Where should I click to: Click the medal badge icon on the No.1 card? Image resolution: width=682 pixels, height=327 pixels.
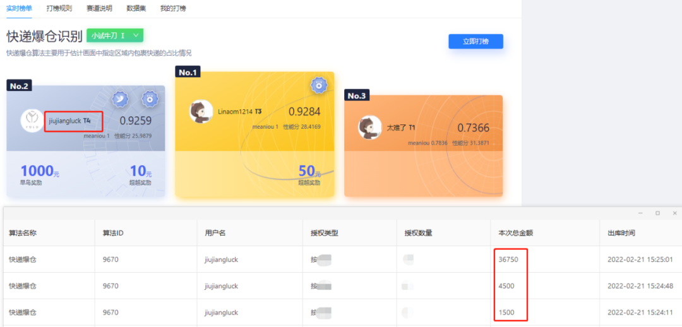point(319,86)
